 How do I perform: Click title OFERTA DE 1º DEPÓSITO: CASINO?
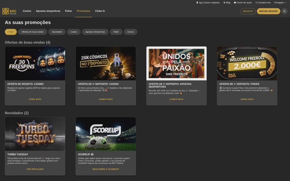pyautogui.click(x=98, y=84)
